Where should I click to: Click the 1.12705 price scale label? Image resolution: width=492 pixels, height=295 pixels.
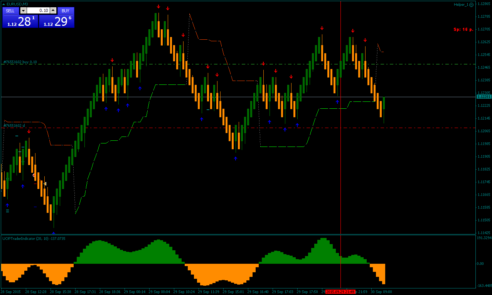pos(484,29)
